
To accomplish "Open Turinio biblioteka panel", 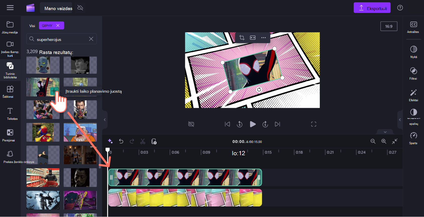I will click(10, 70).
